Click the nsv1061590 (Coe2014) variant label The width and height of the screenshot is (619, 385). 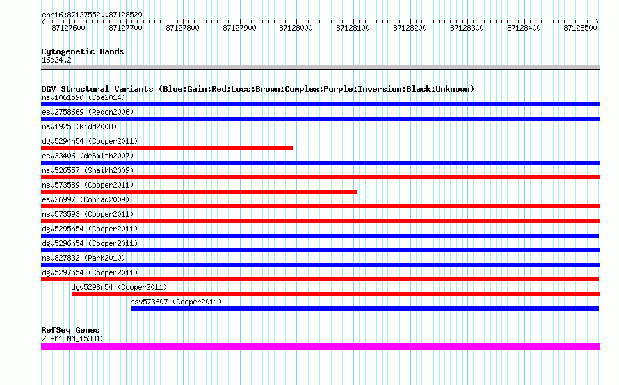pos(83,97)
